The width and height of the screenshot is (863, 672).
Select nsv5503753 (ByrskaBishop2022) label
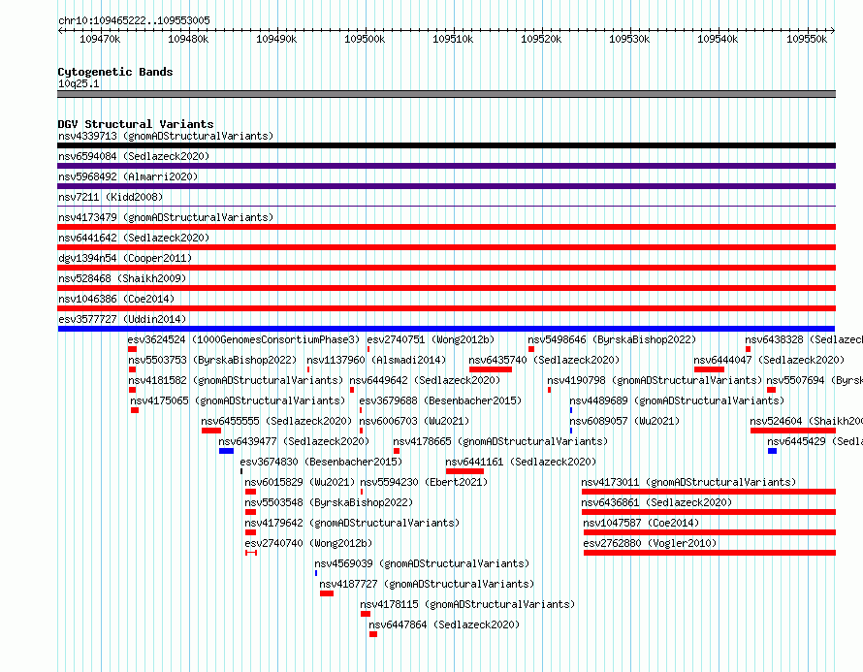[212, 360]
